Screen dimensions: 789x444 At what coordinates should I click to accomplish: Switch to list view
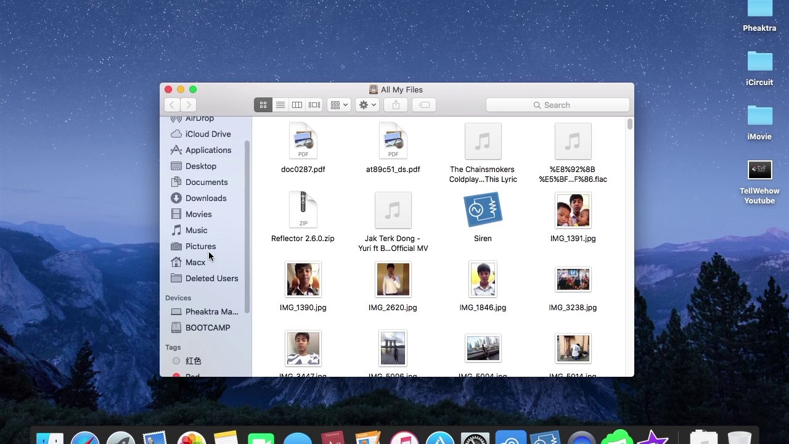[x=280, y=105]
